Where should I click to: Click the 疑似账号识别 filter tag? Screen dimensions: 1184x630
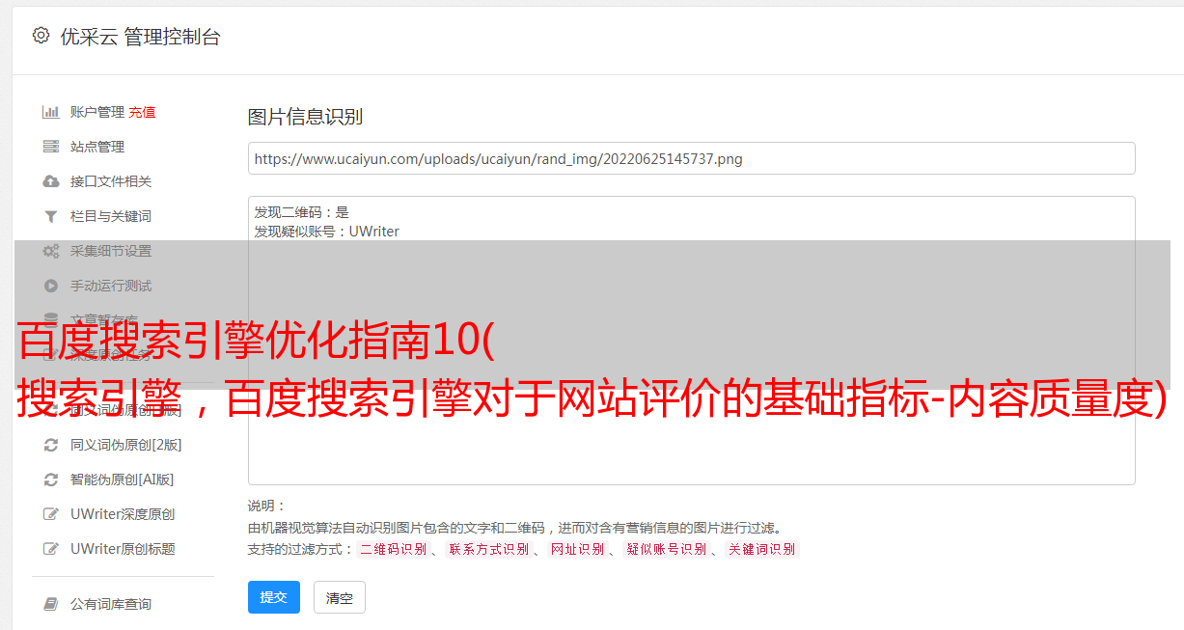click(x=666, y=549)
